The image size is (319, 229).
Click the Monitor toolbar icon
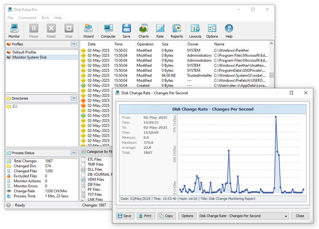click(x=14, y=31)
